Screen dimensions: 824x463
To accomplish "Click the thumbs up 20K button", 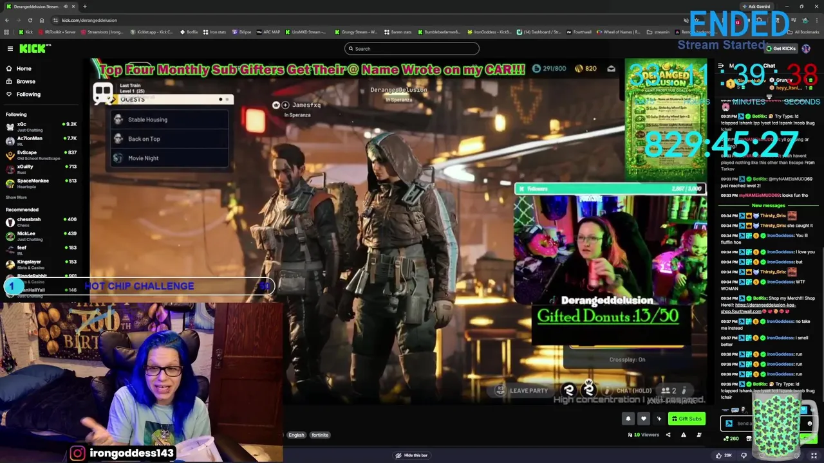I will (x=724, y=455).
